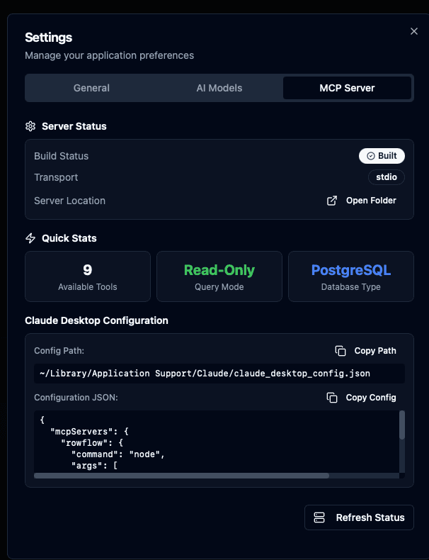Click the Claude Desktop Configuration heading

(96, 320)
